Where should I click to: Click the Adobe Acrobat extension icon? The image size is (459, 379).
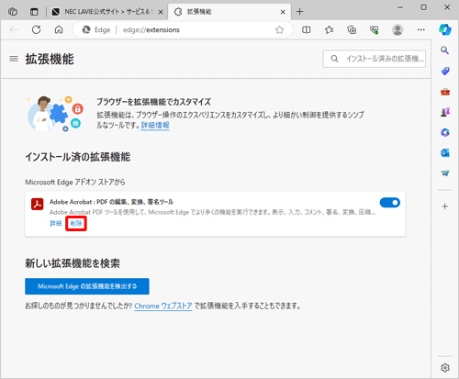coord(38,204)
